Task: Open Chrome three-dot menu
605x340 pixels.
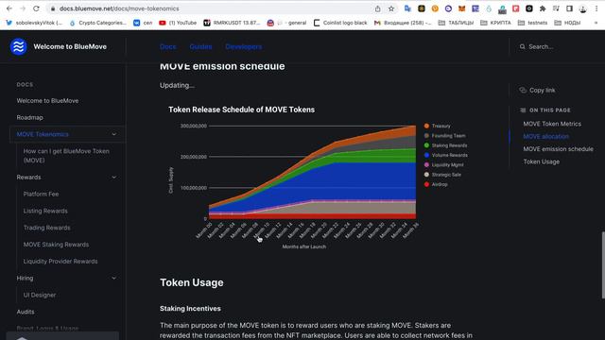Action: pos(596,8)
